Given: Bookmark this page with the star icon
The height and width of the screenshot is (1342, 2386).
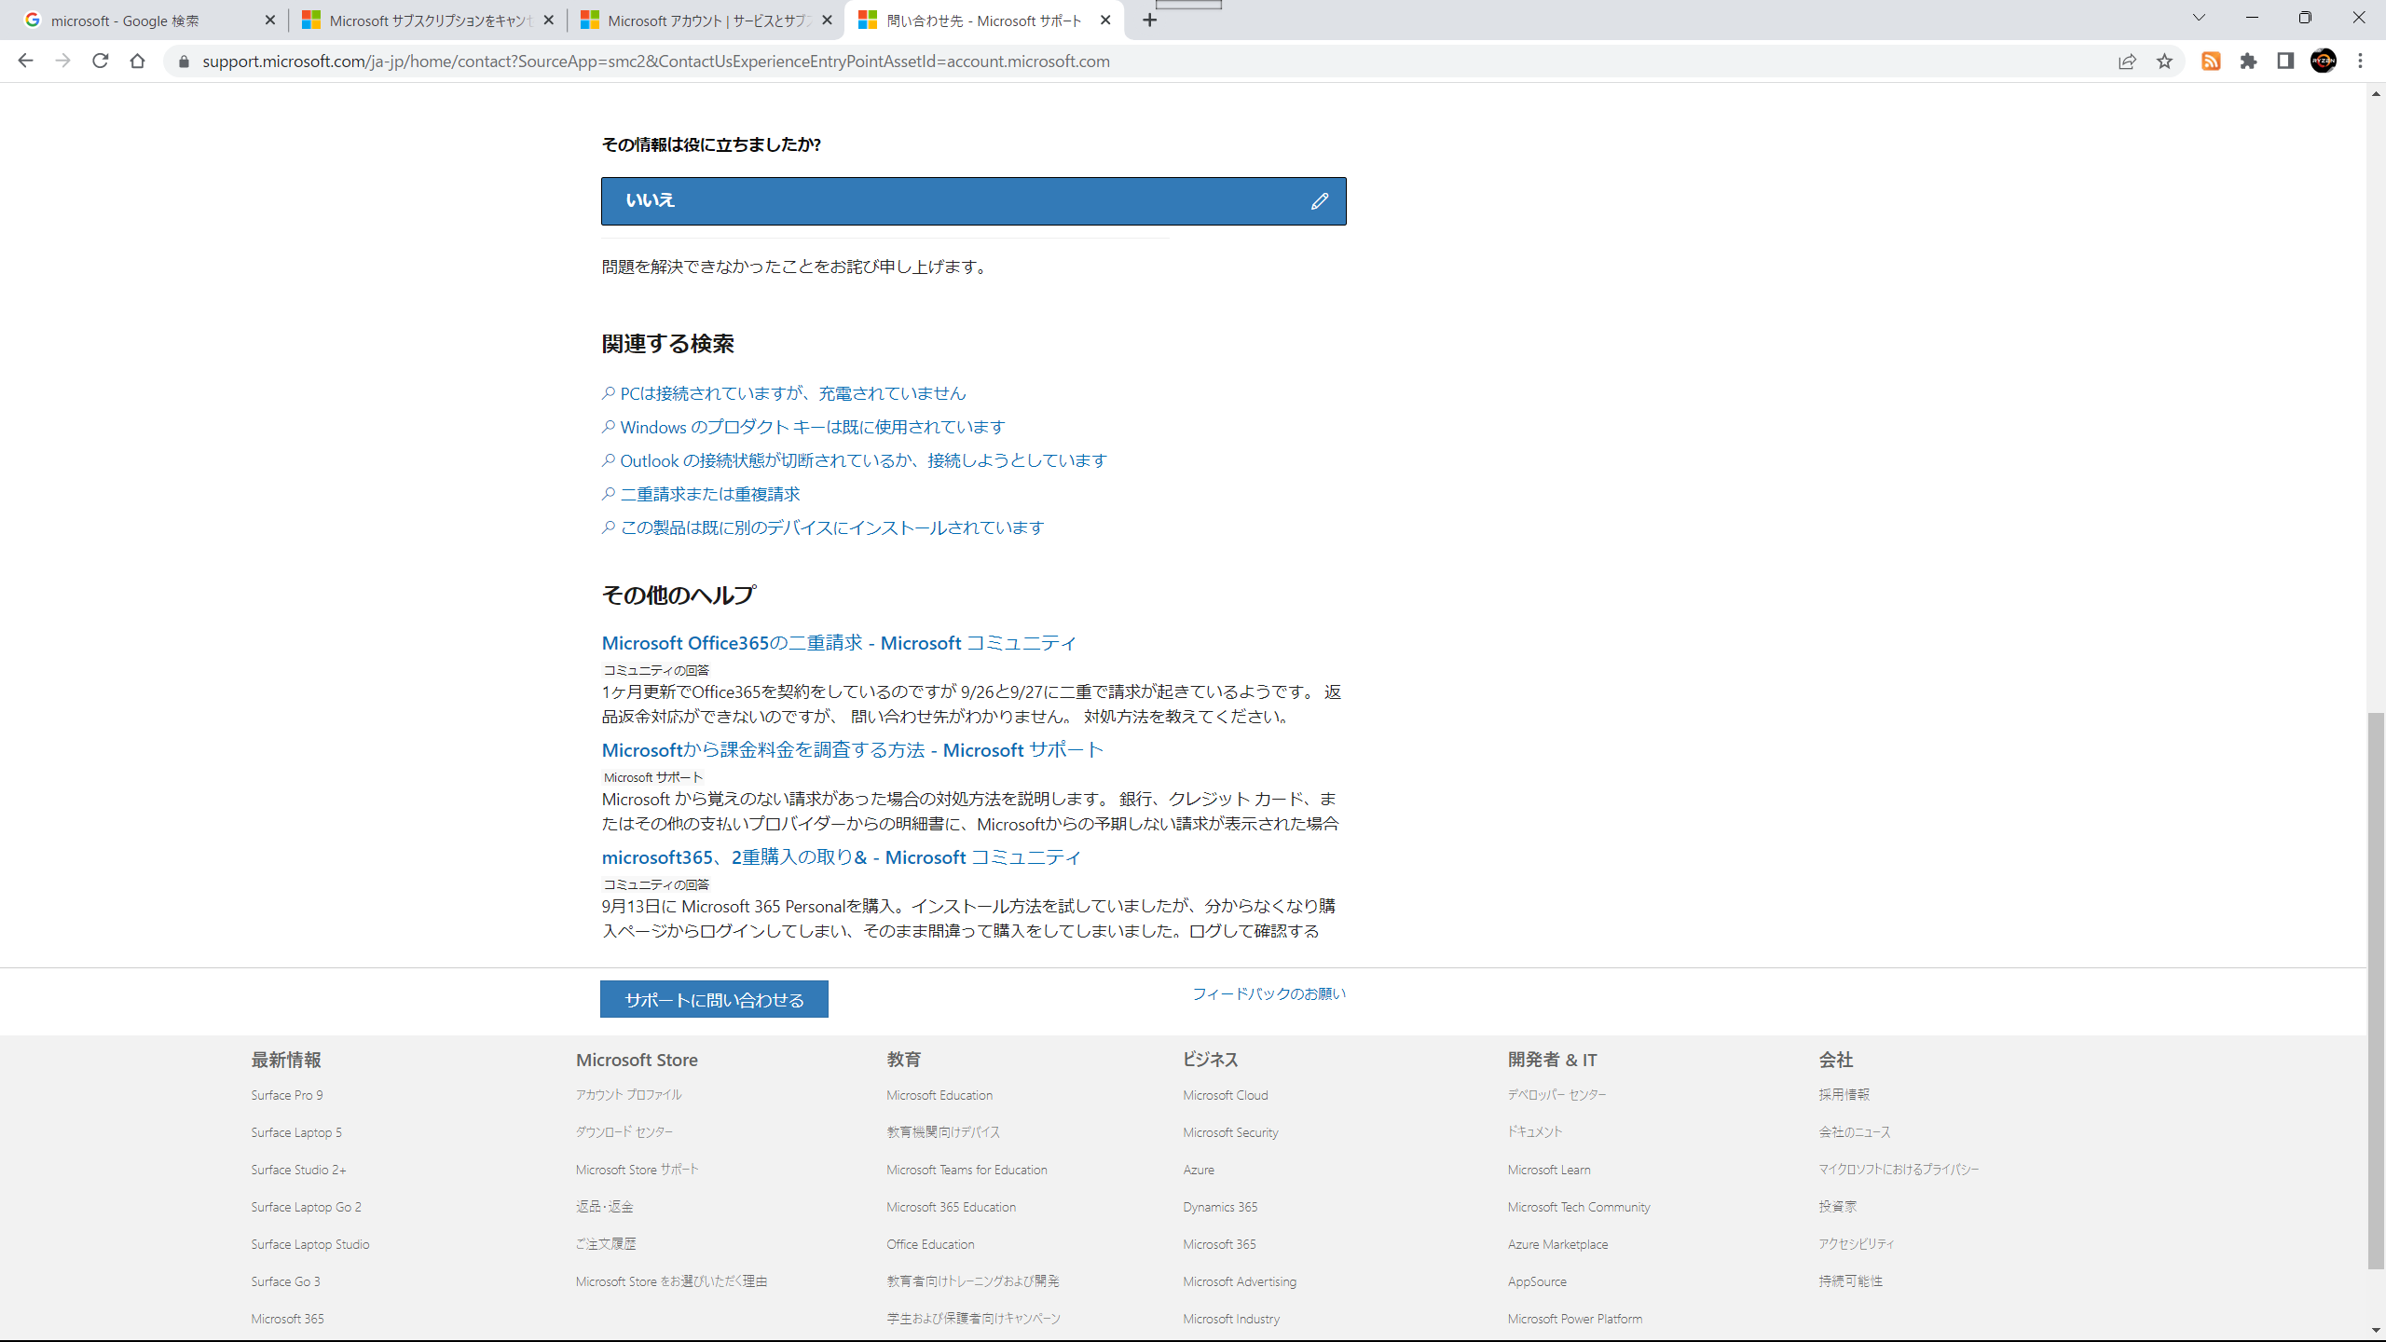Looking at the screenshot, I should [x=2164, y=62].
